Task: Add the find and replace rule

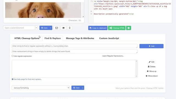Action: pos(152,46)
